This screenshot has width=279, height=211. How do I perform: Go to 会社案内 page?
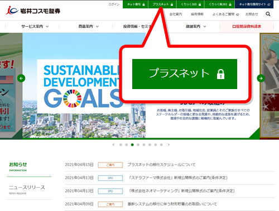click(176, 14)
